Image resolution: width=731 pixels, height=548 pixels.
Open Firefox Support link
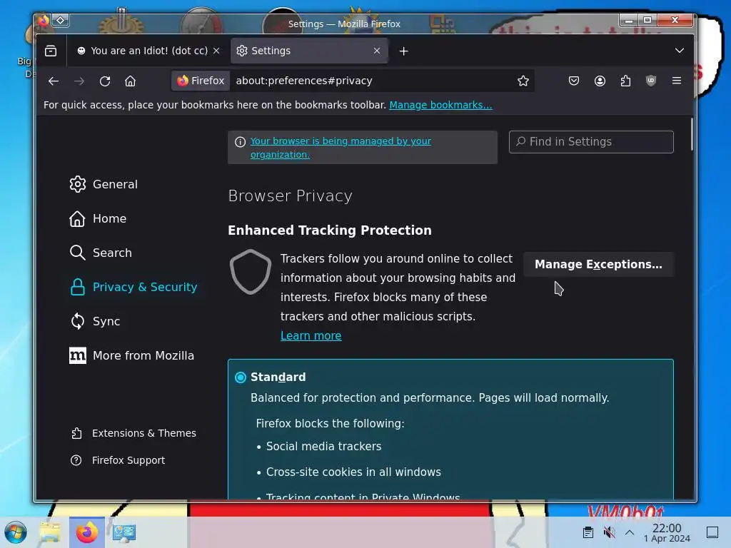(x=118, y=460)
